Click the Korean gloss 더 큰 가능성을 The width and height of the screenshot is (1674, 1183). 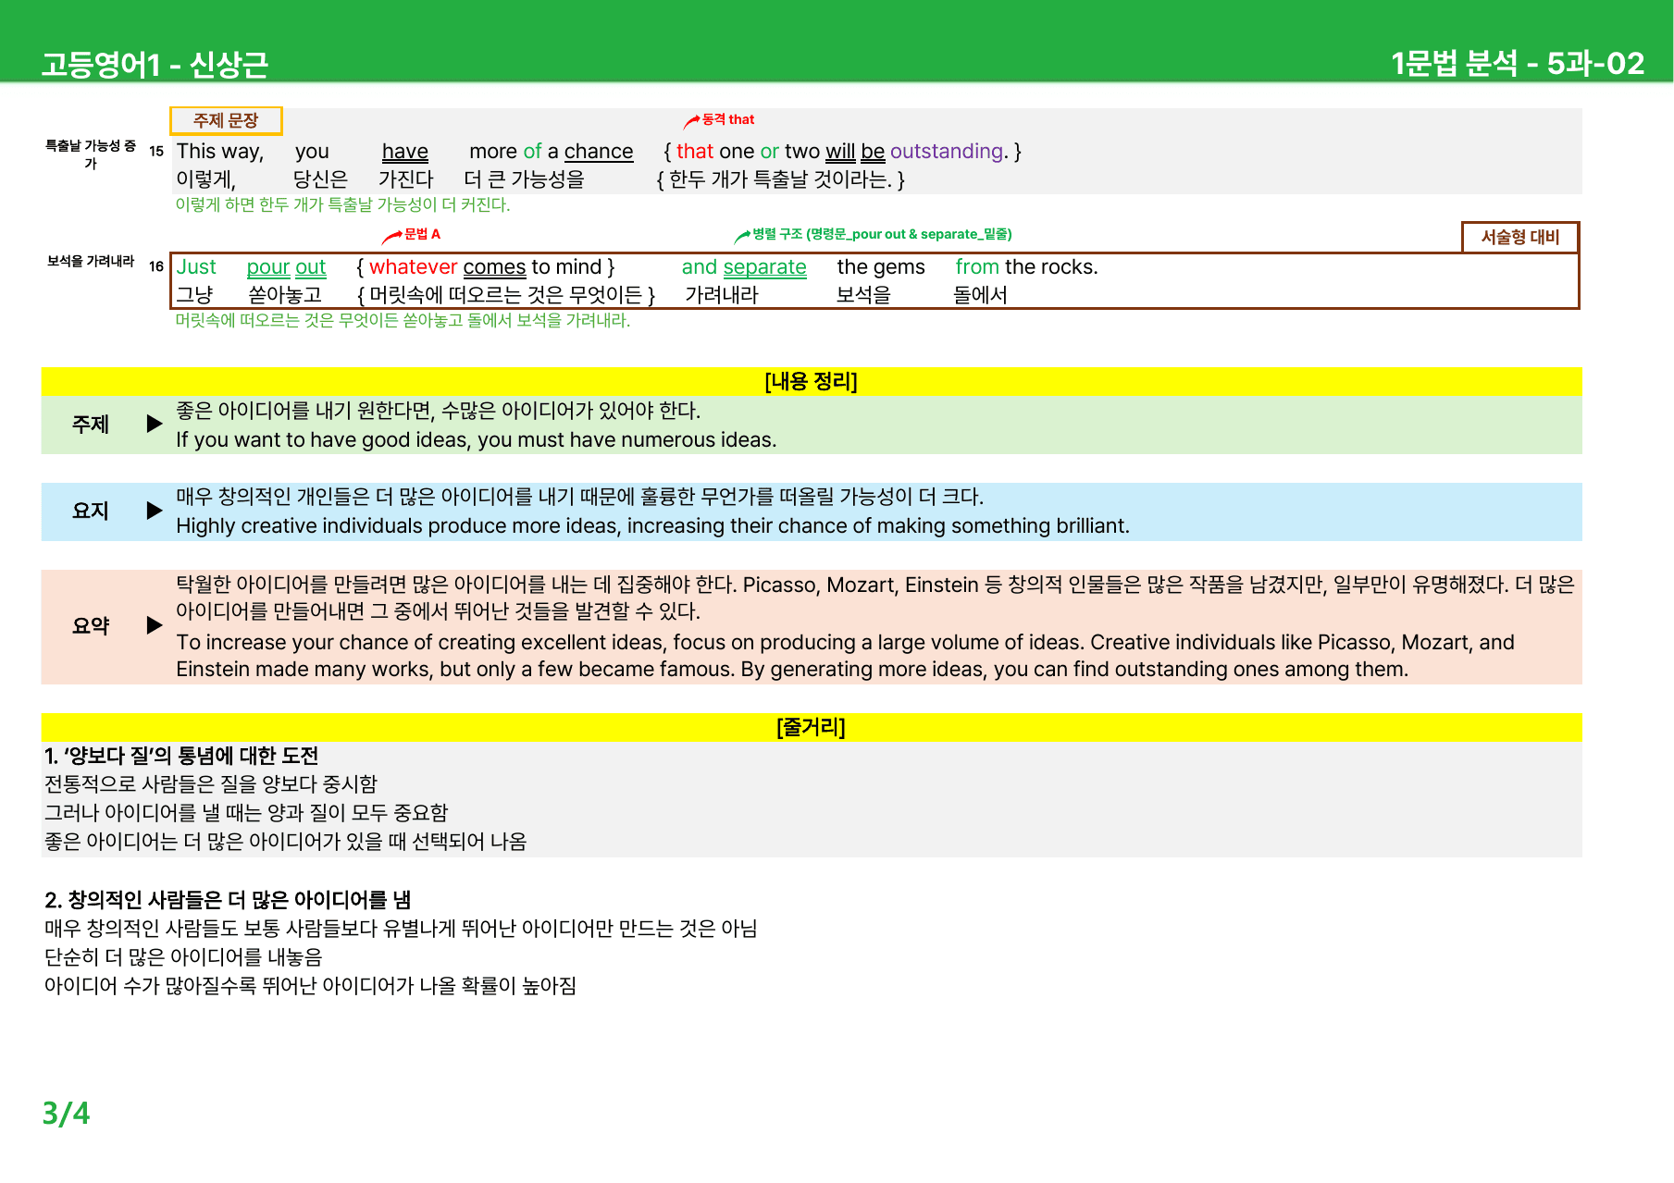tap(525, 179)
